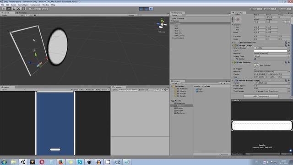
Task: Click the Pause button
Action: pos(146,9)
